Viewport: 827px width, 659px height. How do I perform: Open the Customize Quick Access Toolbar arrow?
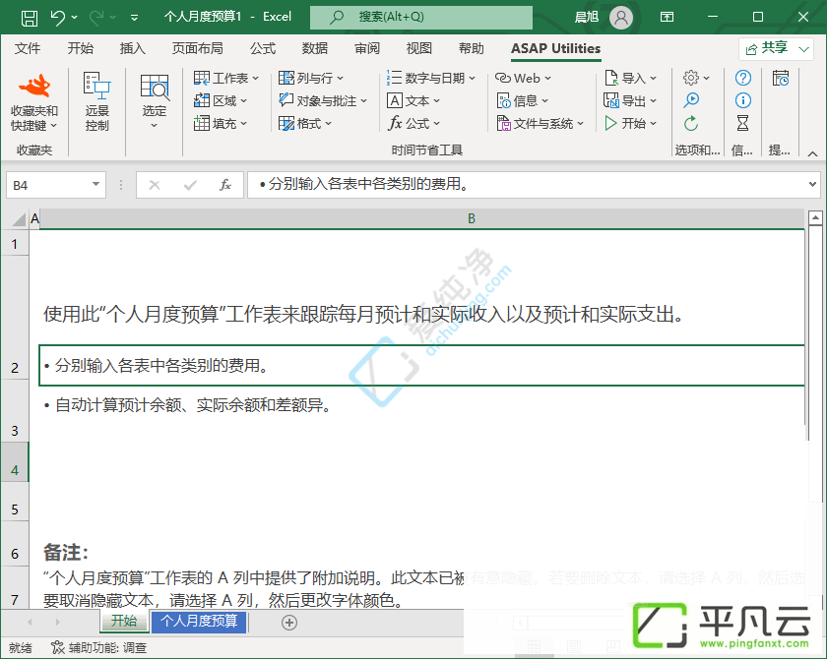(135, 18)
